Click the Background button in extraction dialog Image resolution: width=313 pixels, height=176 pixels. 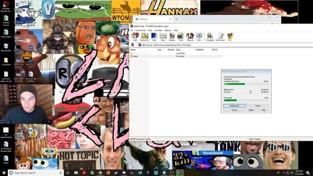(234, 106)
